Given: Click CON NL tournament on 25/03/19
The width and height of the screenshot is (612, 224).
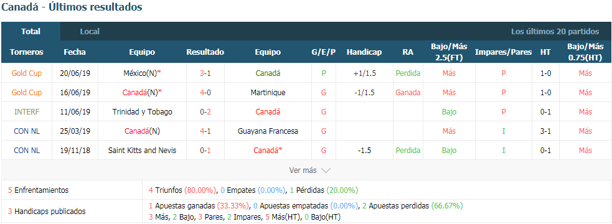Looking at the screenshot, I should point(27,131).
